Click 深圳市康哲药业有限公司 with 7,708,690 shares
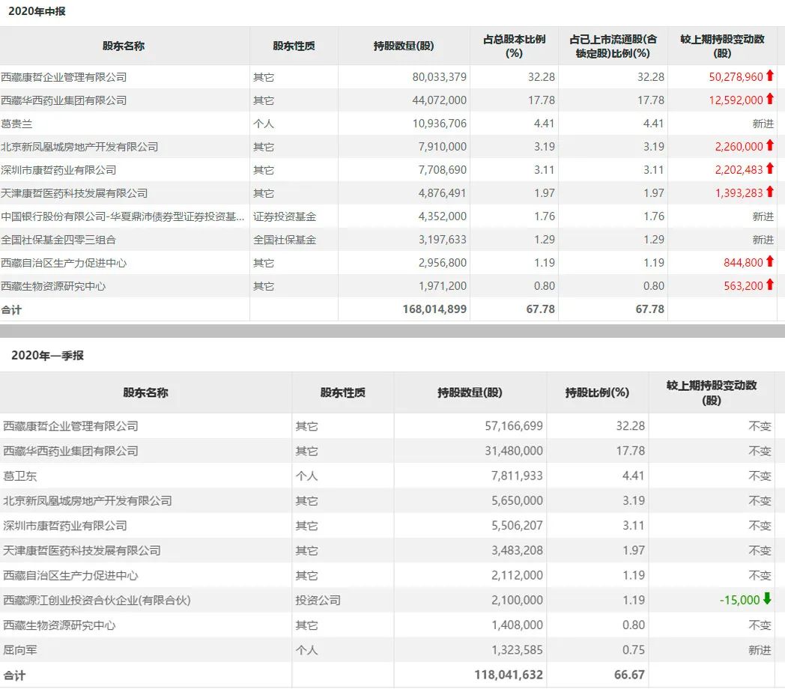 click(x=58, y=170)
